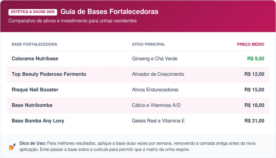The image size is (276, 158).
Task: Click the R$ 18,00 price cell
Action: click(x=254, y=105)
